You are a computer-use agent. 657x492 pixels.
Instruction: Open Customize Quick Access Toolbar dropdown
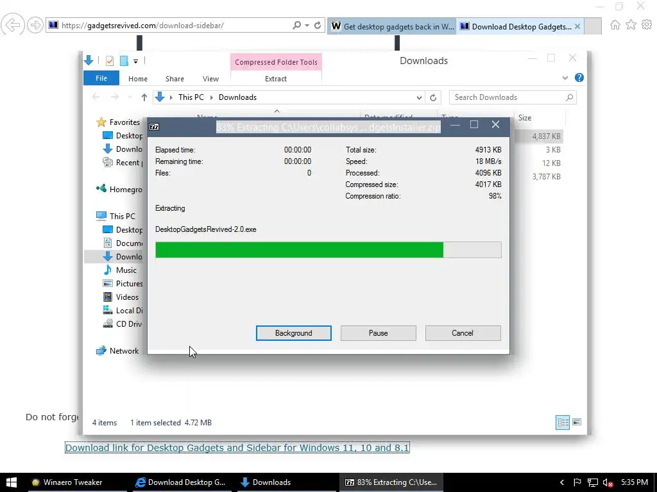click(136, 61)
